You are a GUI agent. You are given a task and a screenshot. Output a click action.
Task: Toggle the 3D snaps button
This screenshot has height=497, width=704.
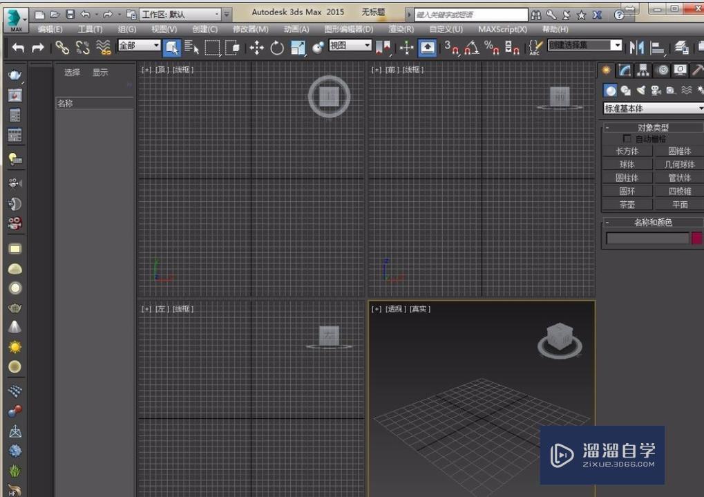tap(451, 47)
